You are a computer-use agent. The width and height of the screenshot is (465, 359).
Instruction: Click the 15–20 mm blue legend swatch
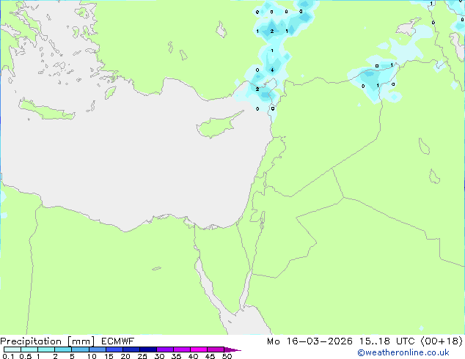click(114, 349)
